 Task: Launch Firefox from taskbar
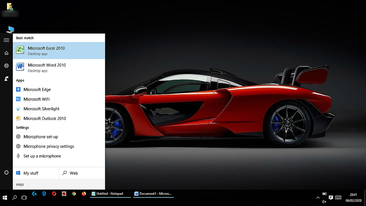pyautogui.click(x=84, y=193)
